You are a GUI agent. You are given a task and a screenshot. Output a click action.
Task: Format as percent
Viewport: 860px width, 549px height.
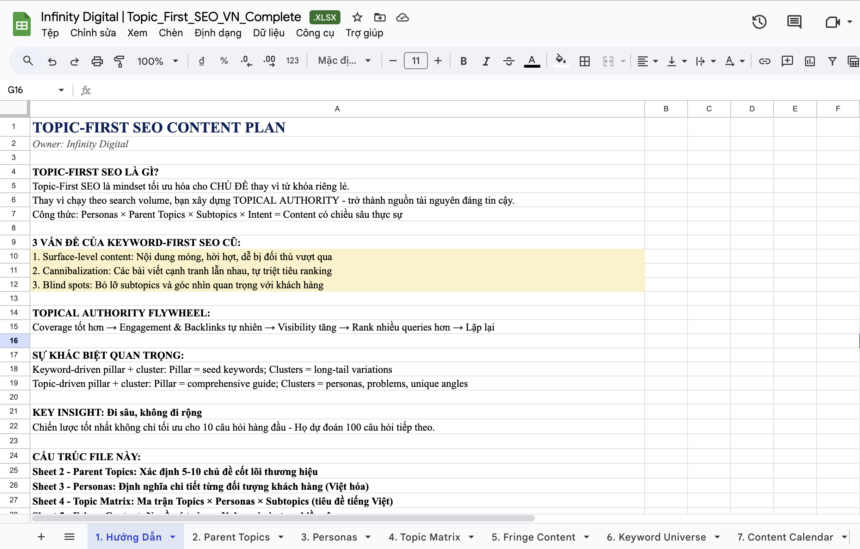(224, 61)
